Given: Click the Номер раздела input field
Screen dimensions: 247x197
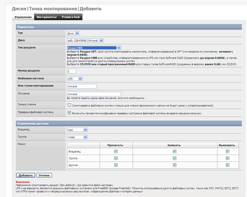Looking at the screenshot, I should pyautogui.click(x=71, y=71).
